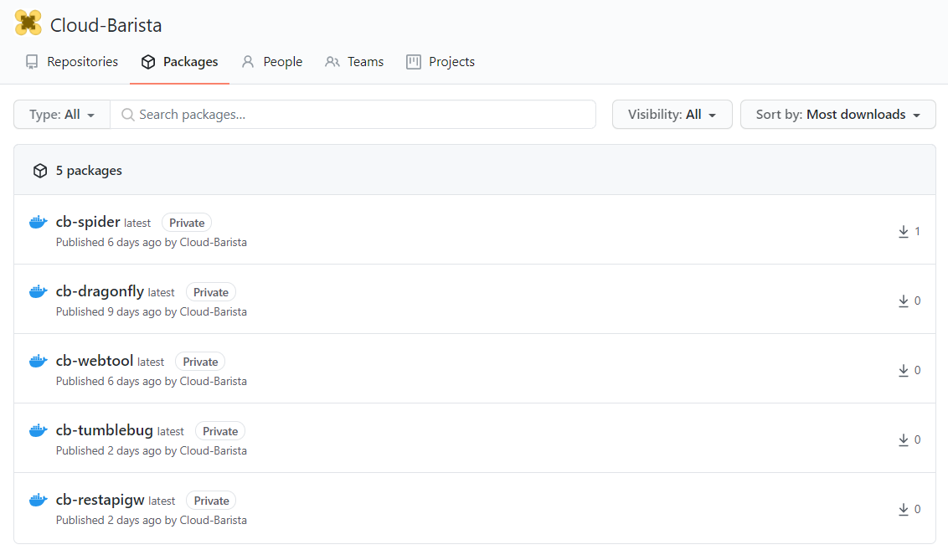Click the Docker icon for cb-tumblebug
948x555 pixels.
point(38,430)
